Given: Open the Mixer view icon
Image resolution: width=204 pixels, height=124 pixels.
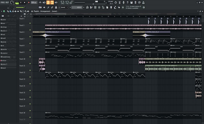Looking at the screenshot, I should coord(99,8).
